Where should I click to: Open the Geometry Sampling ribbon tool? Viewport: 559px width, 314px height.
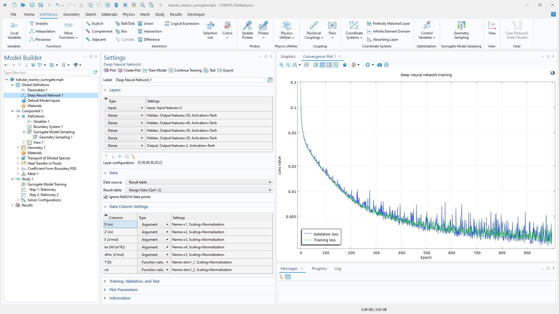tap(461, 30)
